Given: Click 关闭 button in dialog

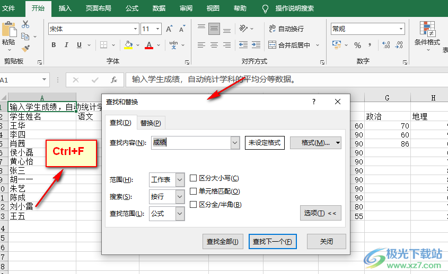Looking at the screenshot, I should pyautogui.click(x=326, y=242).
